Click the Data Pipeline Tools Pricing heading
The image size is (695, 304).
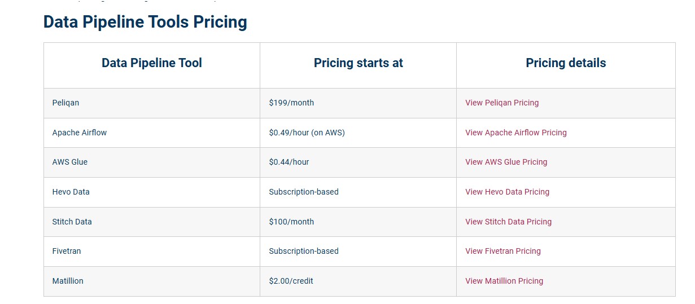click(x=145, y=22)
